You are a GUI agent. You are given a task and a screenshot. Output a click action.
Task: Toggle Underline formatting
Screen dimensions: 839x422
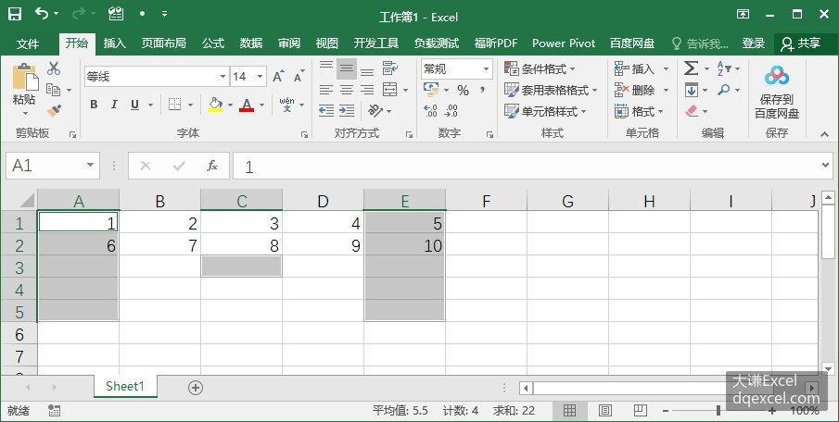134,105
